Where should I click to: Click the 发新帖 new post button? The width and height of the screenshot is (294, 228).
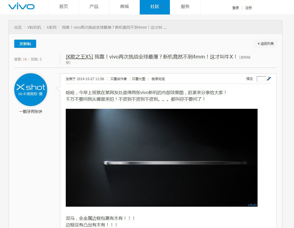tap(25, 44)
